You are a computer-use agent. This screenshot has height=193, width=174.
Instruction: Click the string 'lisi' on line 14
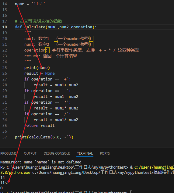38,4
